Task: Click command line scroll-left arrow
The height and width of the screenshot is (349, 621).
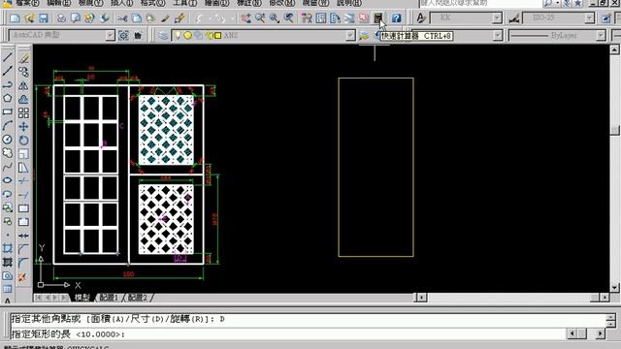Action: (572, 333)
